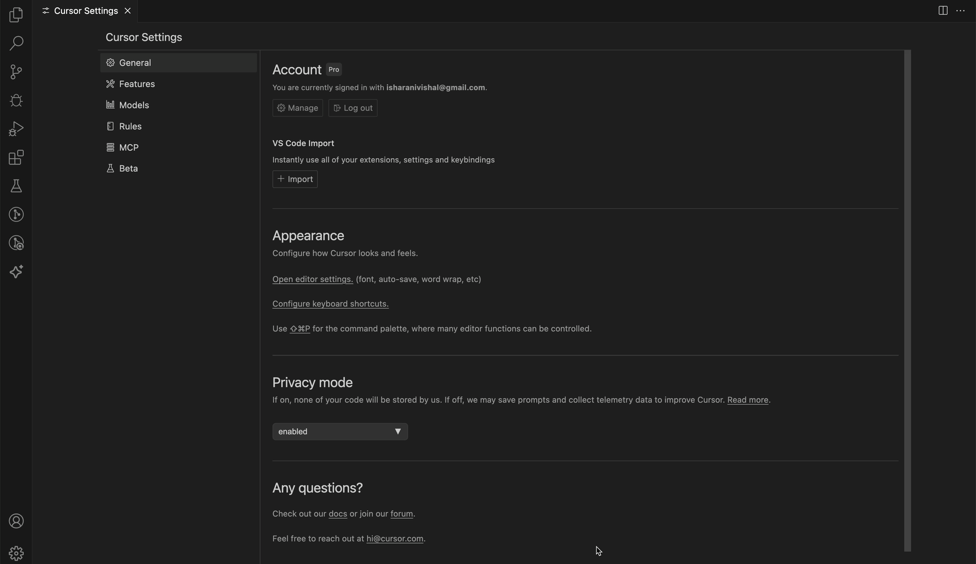Open the Models settings section

pyautogui.click(x=178, y=105)
